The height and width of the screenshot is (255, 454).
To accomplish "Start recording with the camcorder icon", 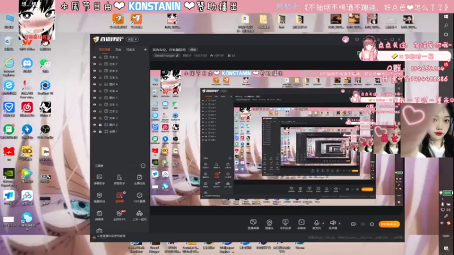I will point(354,224).
